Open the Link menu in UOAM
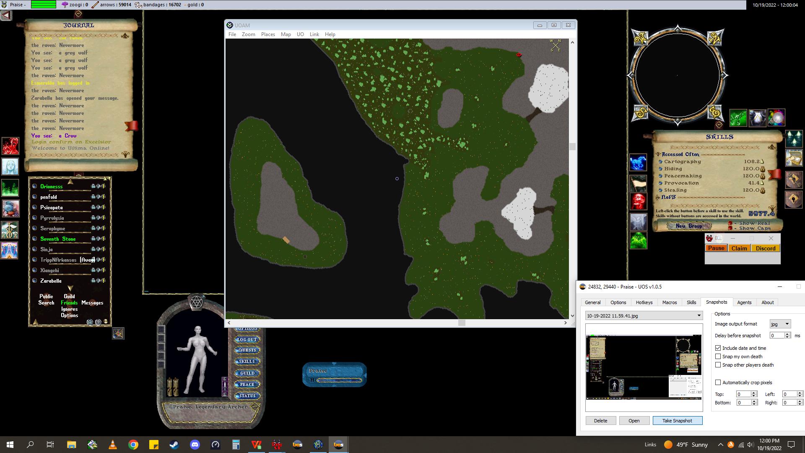Viewport: 805px width, 453px height. 314,34
